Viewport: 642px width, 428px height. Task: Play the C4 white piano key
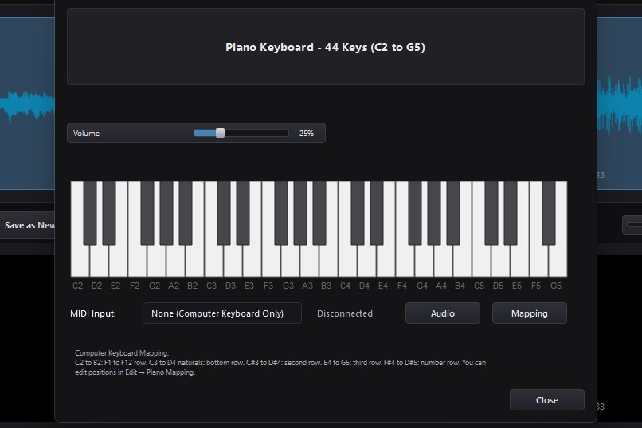click(347, 262)
